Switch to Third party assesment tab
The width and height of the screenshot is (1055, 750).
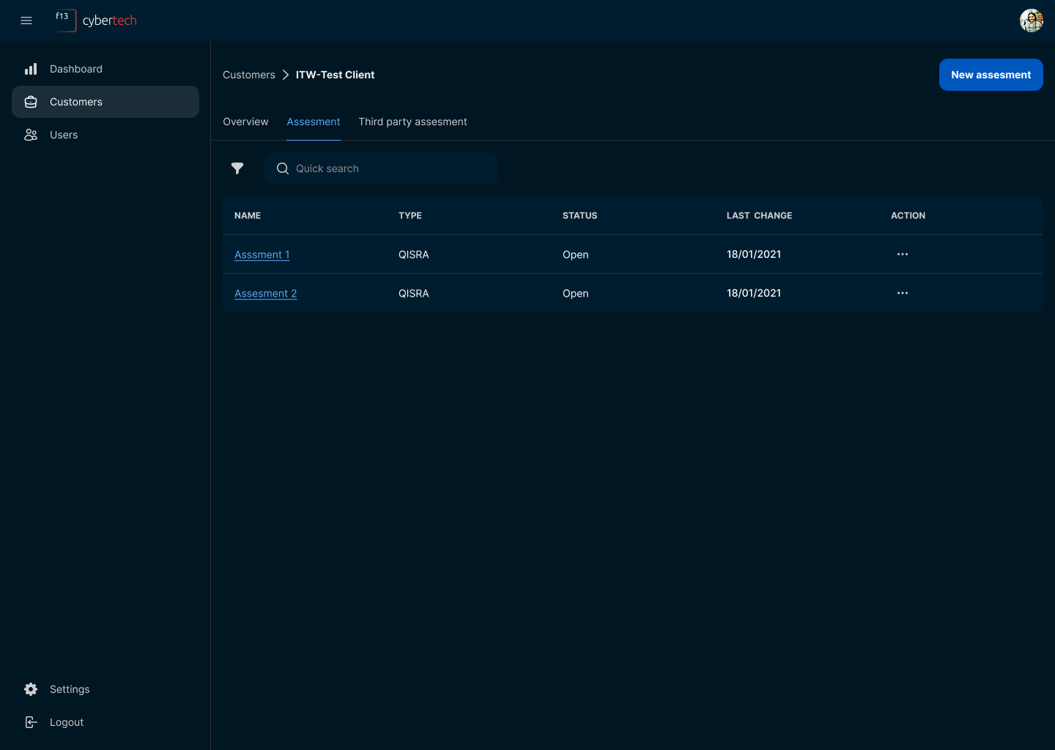coord(412,122)
